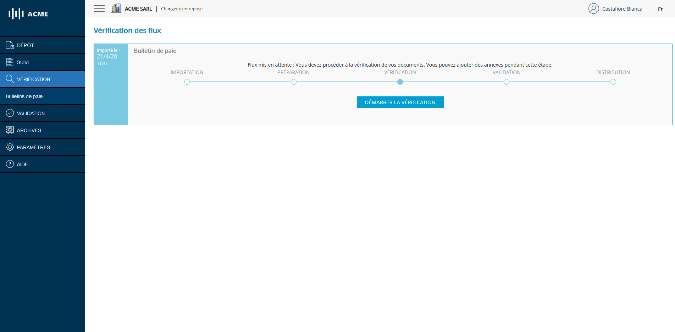Click the Préparation step circle

[x=294, y=82]
